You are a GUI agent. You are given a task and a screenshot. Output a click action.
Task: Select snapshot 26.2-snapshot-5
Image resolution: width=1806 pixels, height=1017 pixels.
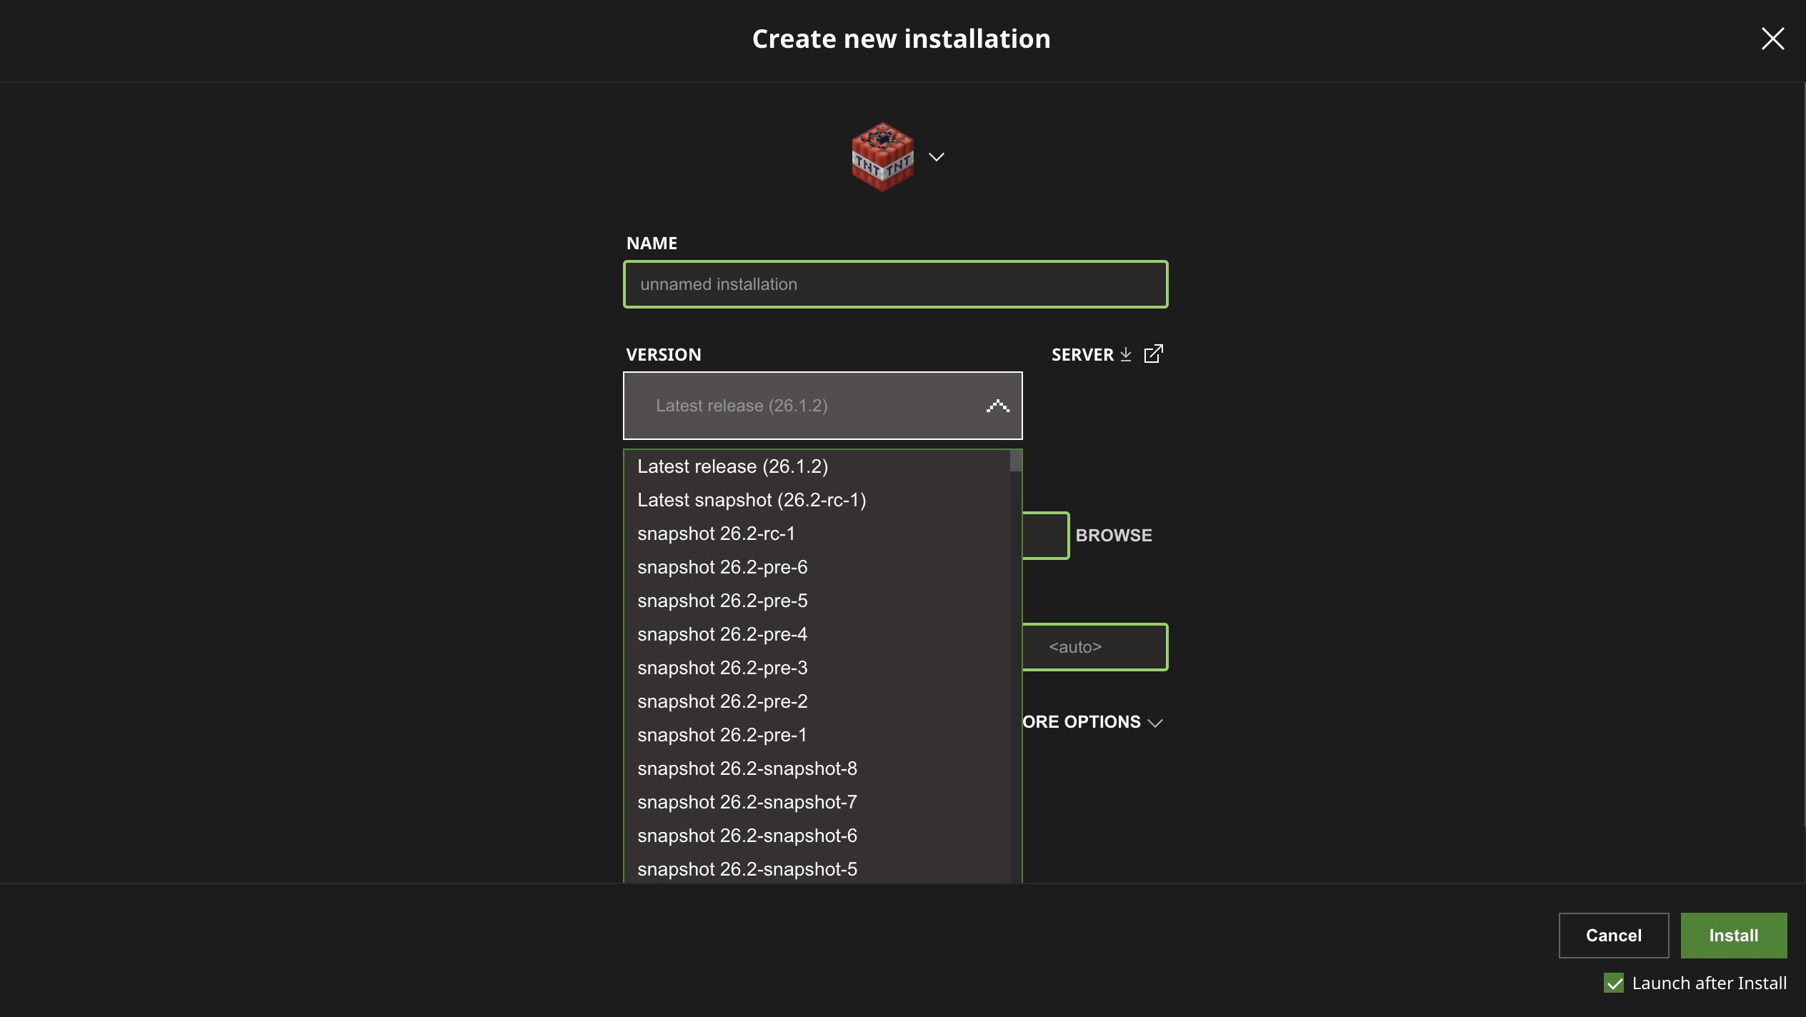tap(817, 868)
